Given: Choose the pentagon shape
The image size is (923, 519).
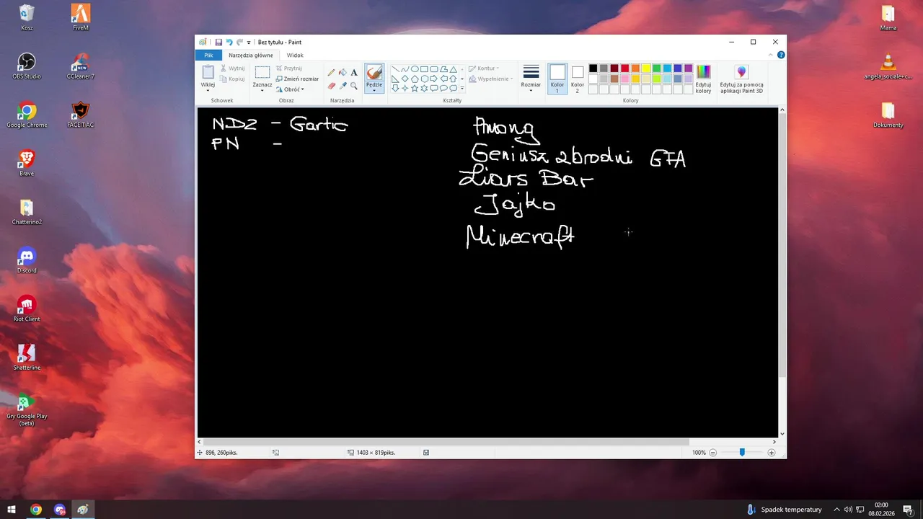Looking at the screenshot, I should pyautogui.click(x=415, y=79).
